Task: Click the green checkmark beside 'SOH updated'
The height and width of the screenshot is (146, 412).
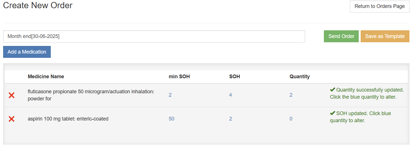Action: point(332,113)
